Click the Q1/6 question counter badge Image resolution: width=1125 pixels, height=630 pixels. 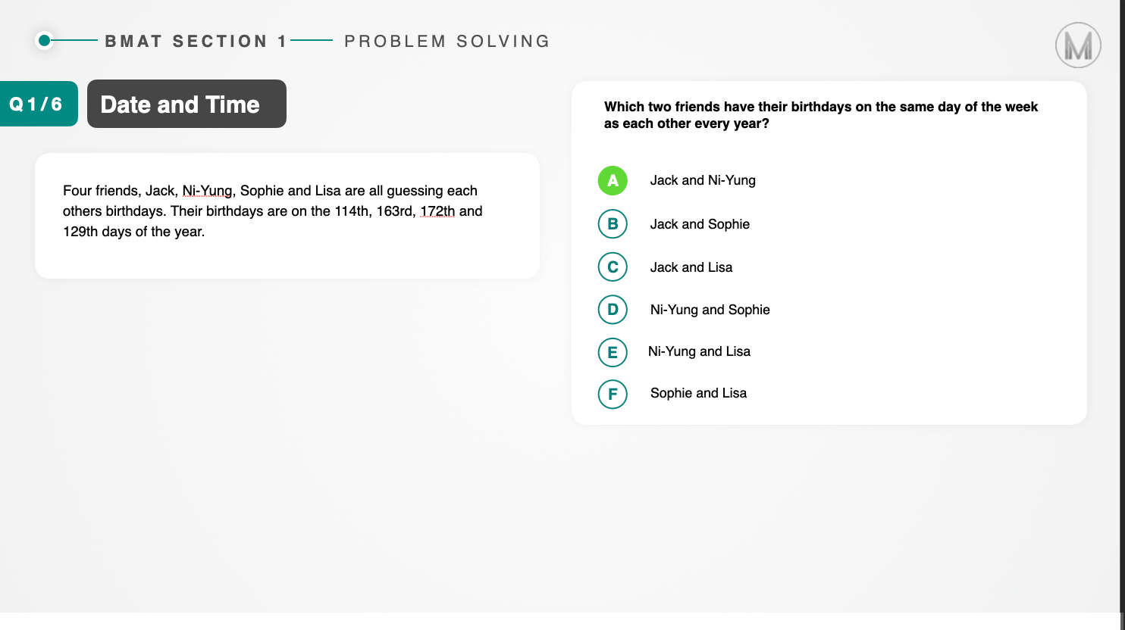36,104
